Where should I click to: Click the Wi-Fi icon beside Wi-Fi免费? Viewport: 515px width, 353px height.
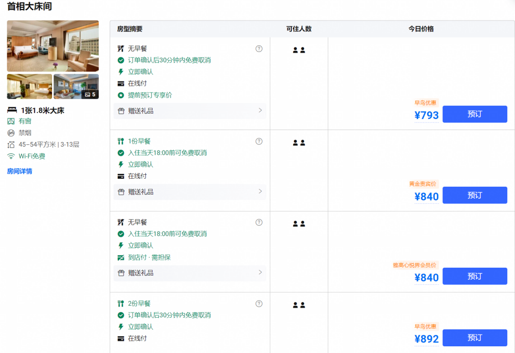[x=11, y=156]
